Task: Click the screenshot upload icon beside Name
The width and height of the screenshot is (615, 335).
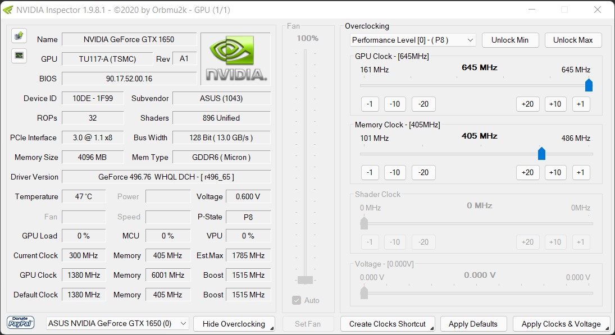Action: pyautogui.click(x=19, y=36)
